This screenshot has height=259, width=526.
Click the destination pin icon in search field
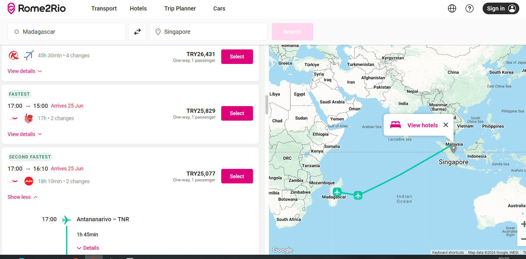click(x=158, y=32)
